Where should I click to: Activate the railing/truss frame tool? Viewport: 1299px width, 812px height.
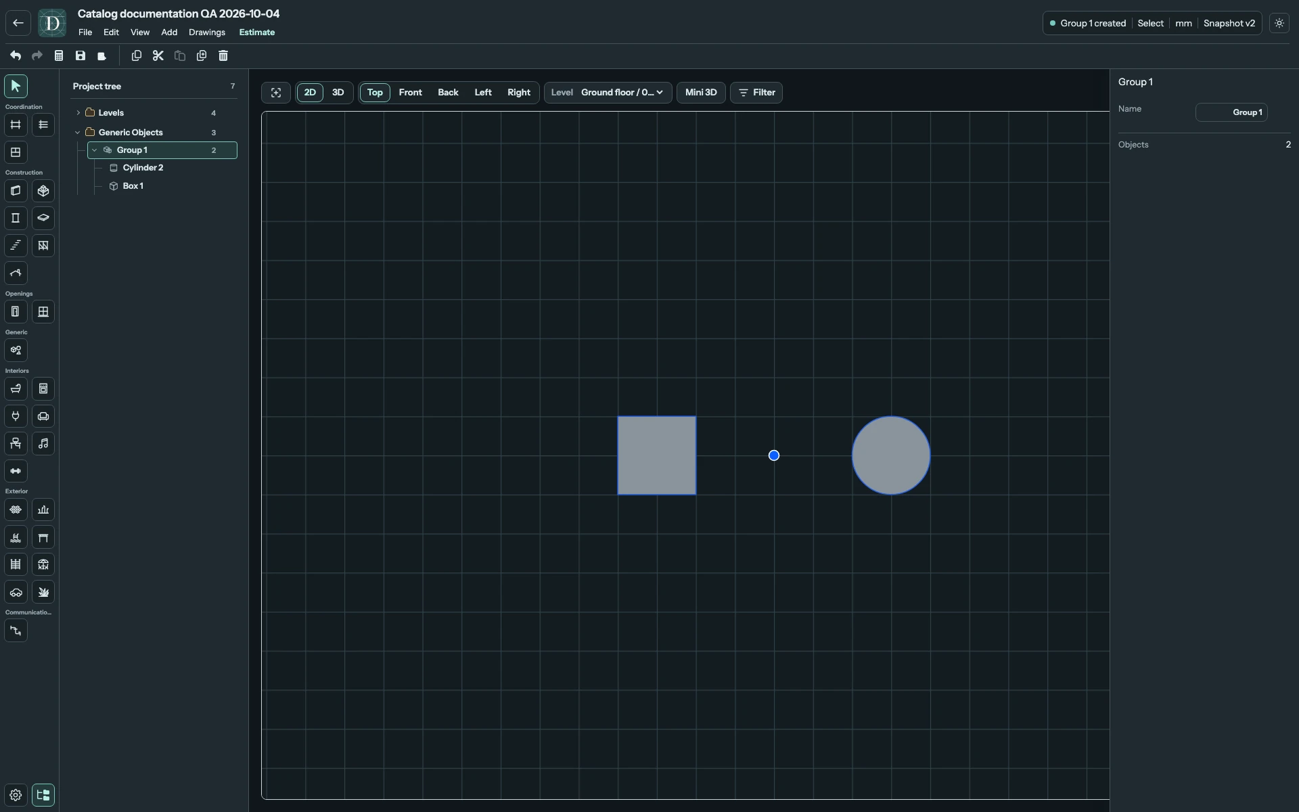point(43,246)
